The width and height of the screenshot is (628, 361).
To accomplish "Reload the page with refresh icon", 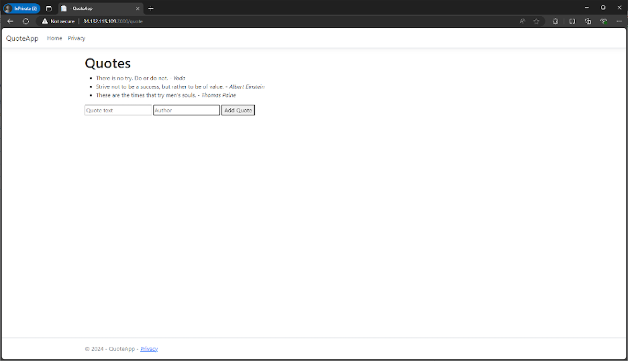I will click(26, 21).
